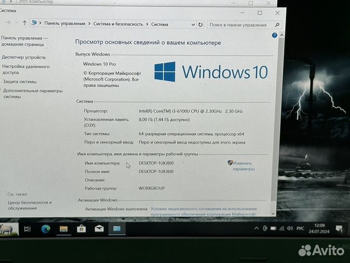Click the Панель управления breadcrumb
The height and width of the screenshot is (263, 350).
65,23
